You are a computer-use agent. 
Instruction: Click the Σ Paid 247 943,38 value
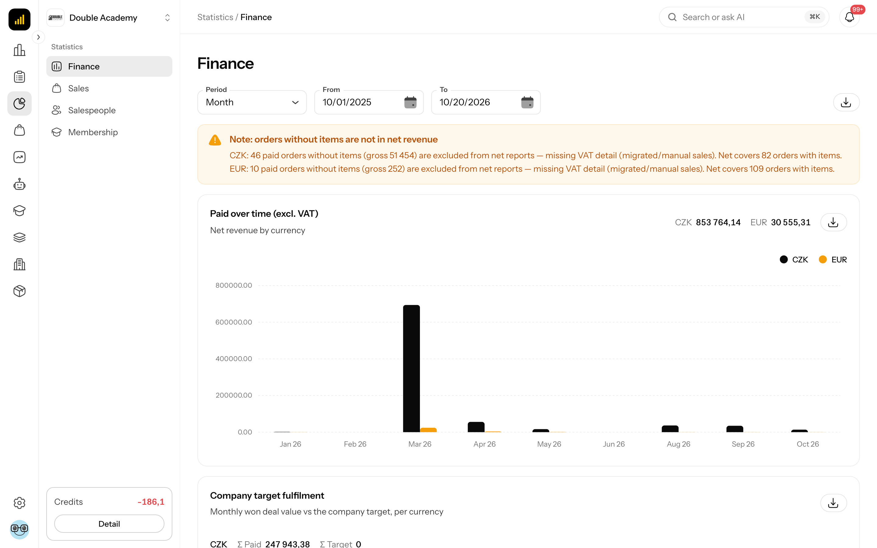click(x=287, y=544)
